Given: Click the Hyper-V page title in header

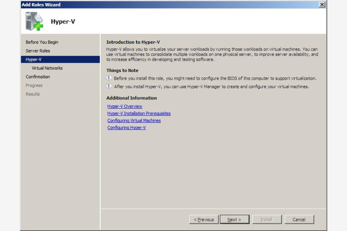Looking at the screenshot, I should (x=63, y=22).
